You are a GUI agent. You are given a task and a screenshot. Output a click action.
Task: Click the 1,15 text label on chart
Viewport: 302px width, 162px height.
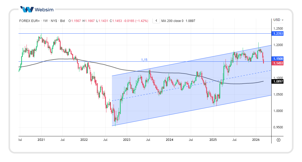(x=144, y=60)
